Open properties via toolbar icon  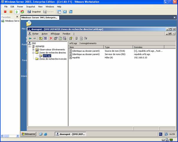[x=55, y=39]
